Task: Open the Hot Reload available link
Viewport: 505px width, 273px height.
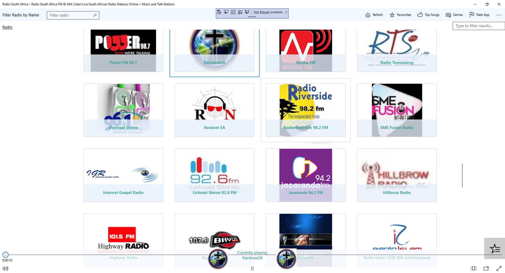Action: pos(268,12)
